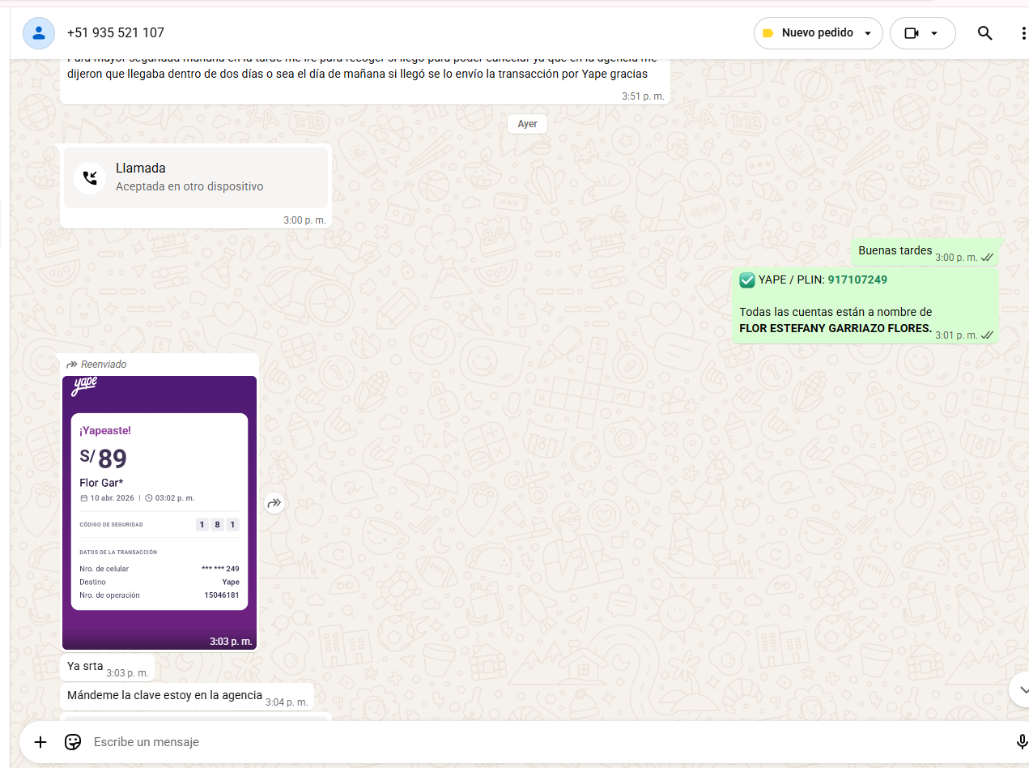This screenshot has height=768, width=1029.
Task: Open the contact profile avatar
Action: click(x=39, y=33)
